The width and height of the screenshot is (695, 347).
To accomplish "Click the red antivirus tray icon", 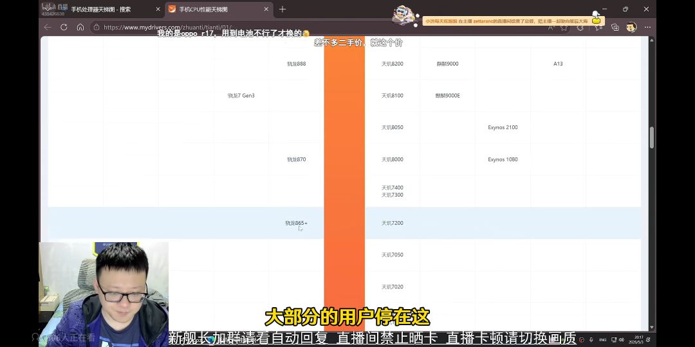I will 582,340.
